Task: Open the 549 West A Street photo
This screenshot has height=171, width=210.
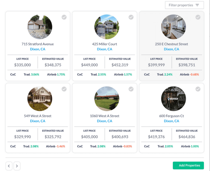Action: pyautogui.click(x=40, y=99)
